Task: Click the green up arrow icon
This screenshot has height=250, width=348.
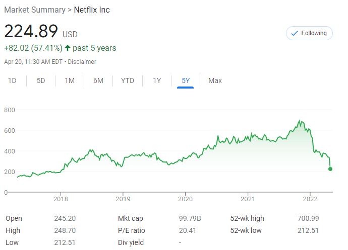Action: [68, 48]
